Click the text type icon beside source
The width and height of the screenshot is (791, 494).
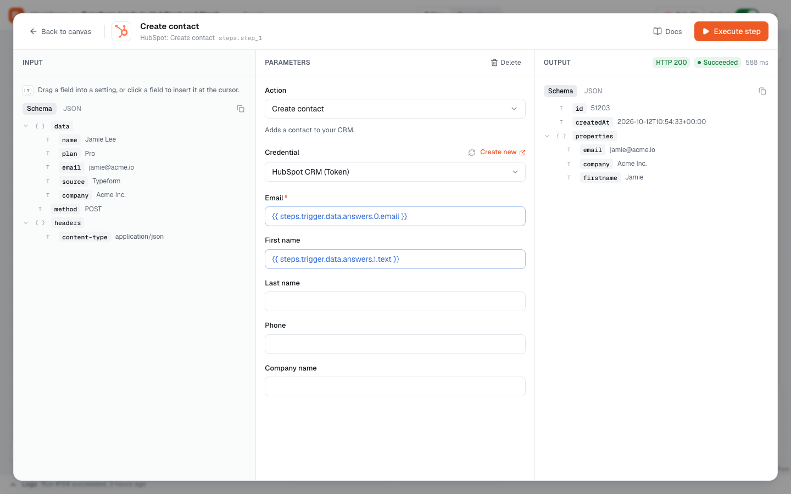[x=48, y=182]
